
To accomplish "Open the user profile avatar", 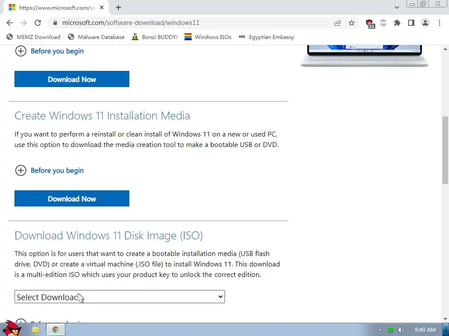I will click(425, 23).
